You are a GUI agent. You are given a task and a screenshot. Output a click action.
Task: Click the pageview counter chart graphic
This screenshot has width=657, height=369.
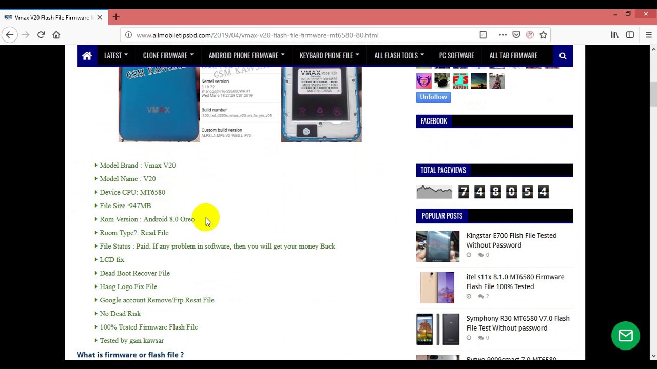[434, 192]
